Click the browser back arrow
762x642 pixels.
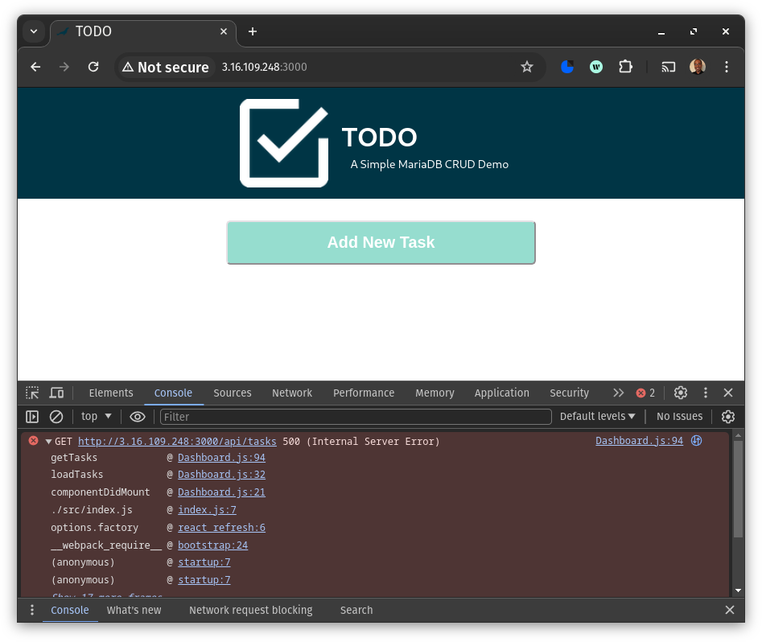pyautogui.click(x=35, y=67)
